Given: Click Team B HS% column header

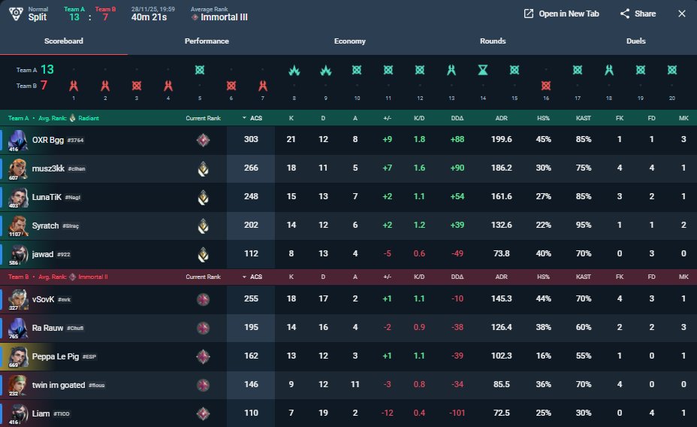Looking at the screenshot, I should point(543,277).
